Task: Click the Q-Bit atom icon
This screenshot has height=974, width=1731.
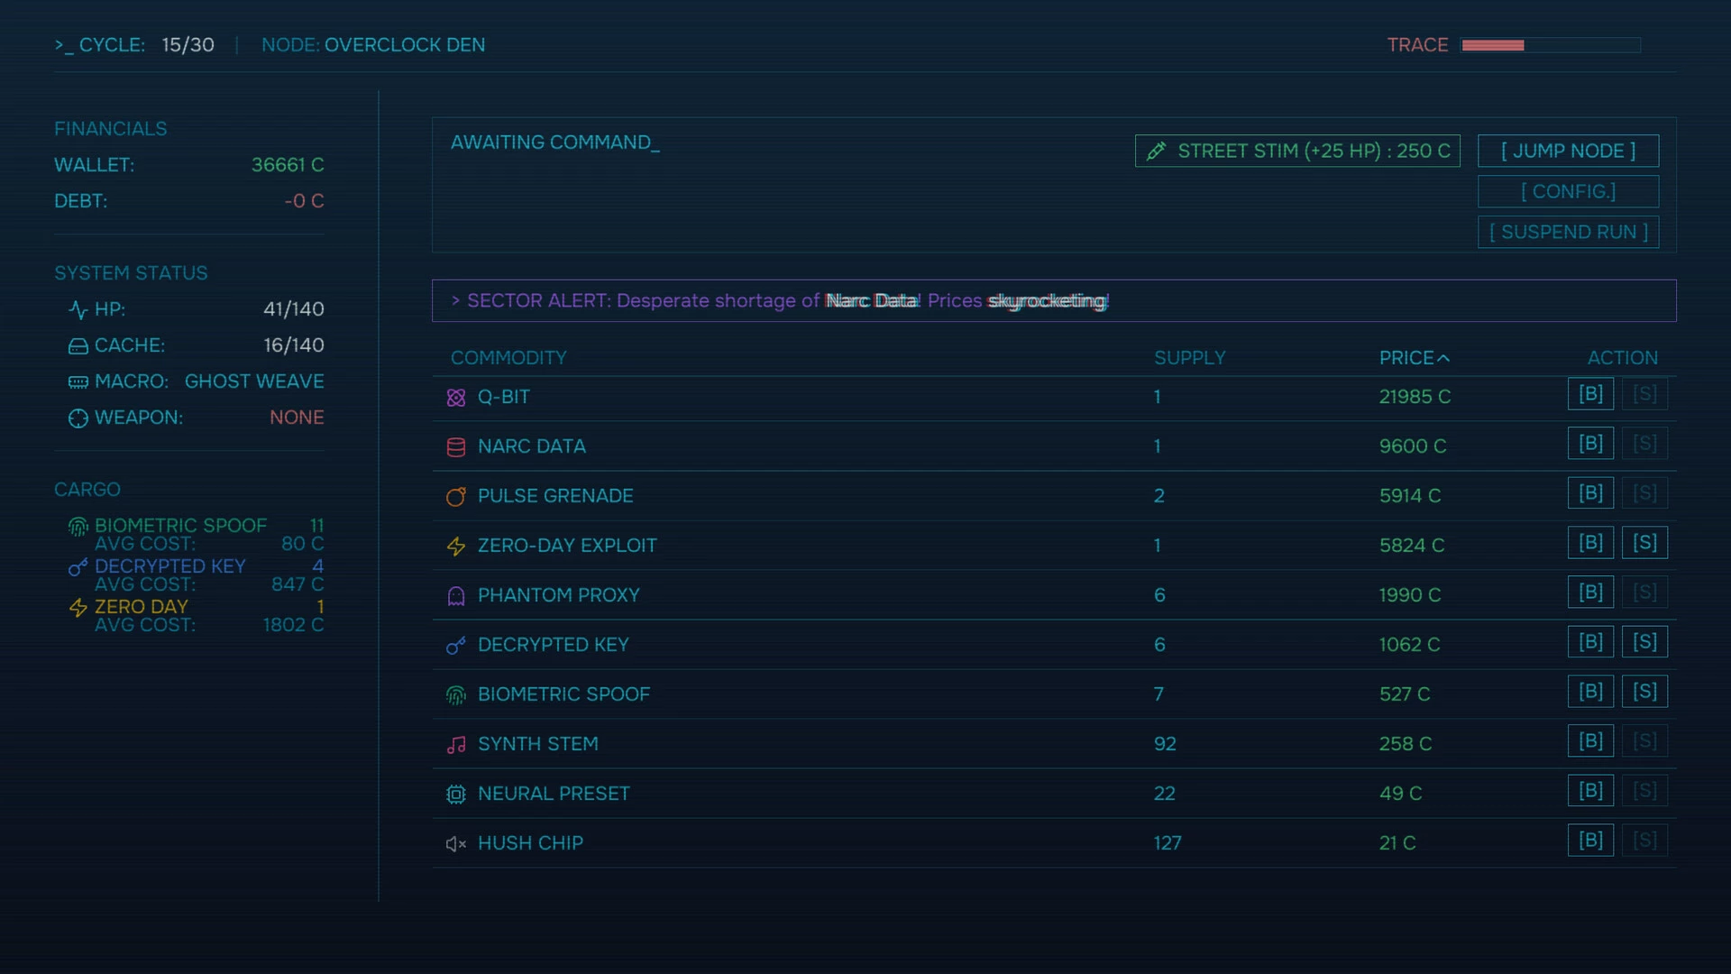Action: click(x=456, y=398)
